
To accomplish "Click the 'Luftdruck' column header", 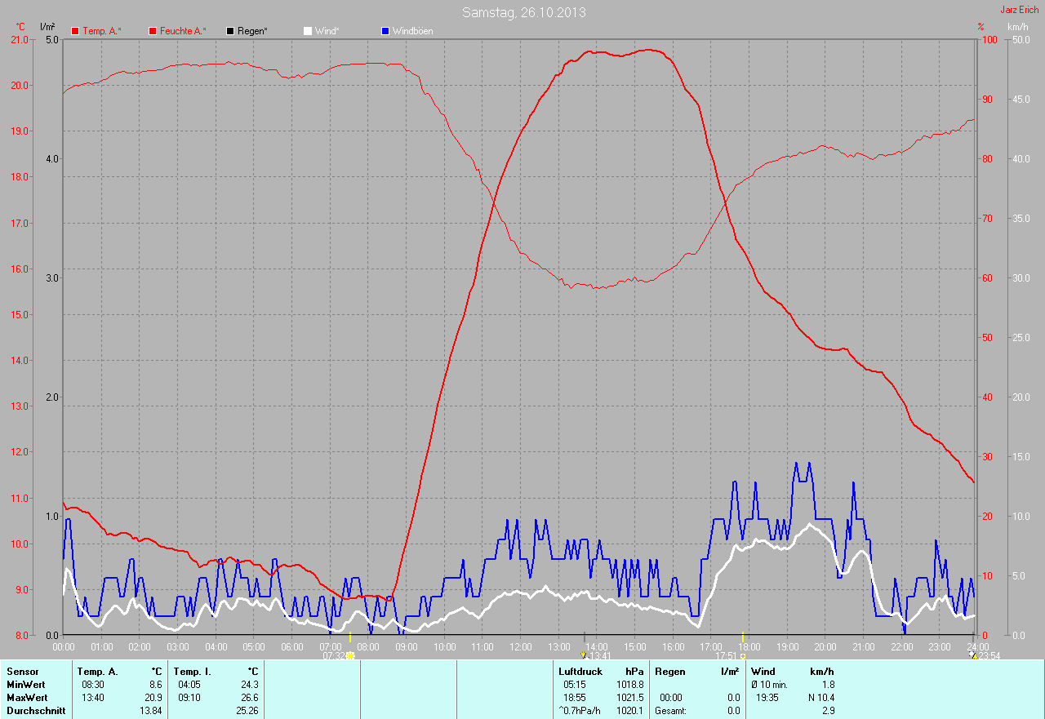I will 580,672.
